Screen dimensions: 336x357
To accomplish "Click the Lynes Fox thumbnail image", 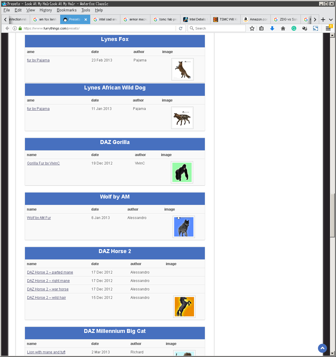I will (x=183, y=69).
